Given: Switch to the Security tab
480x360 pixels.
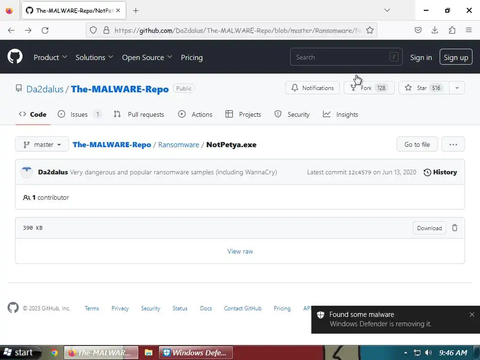Looking at the screenshot, I should (x=292, y=114).
